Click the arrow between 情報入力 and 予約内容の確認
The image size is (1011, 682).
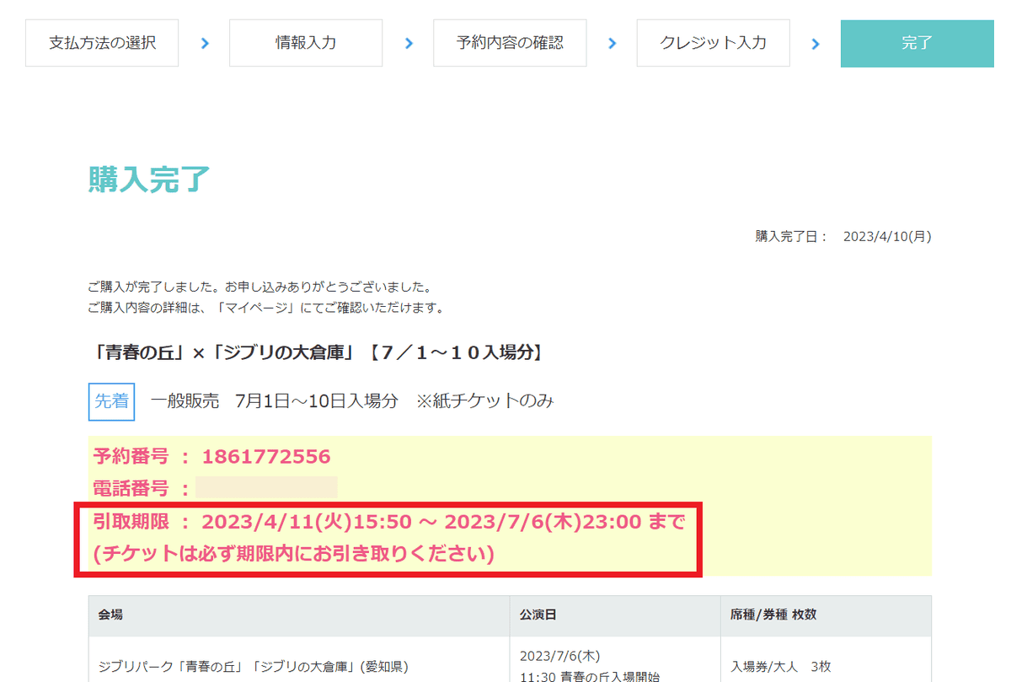click(408, 43)
